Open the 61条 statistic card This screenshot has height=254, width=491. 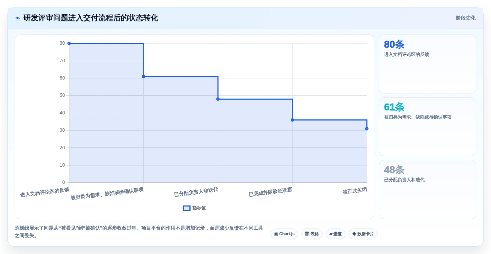pos(428,127)
